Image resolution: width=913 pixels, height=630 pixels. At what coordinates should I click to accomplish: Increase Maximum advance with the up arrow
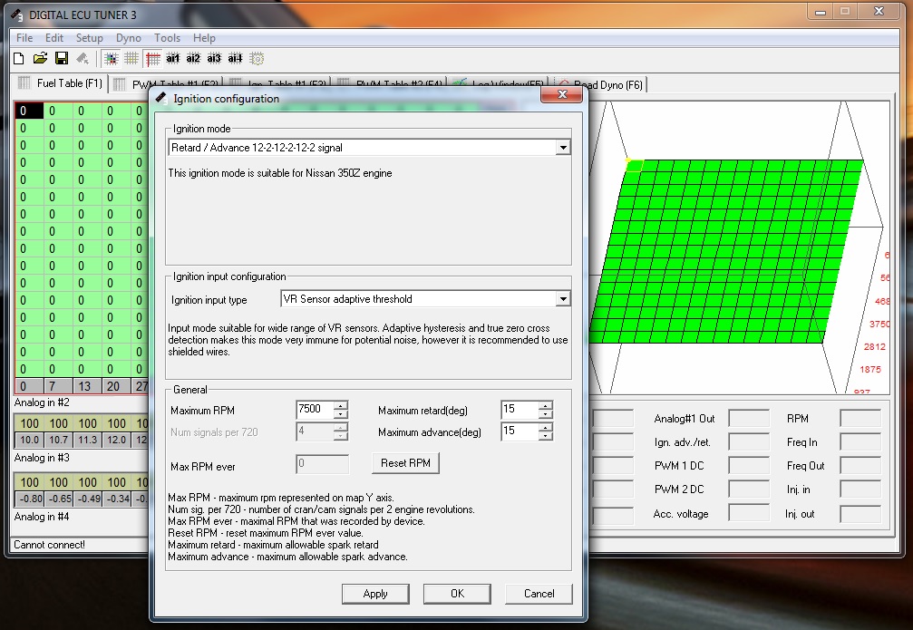pyautogui.click(x=545, y=427)
